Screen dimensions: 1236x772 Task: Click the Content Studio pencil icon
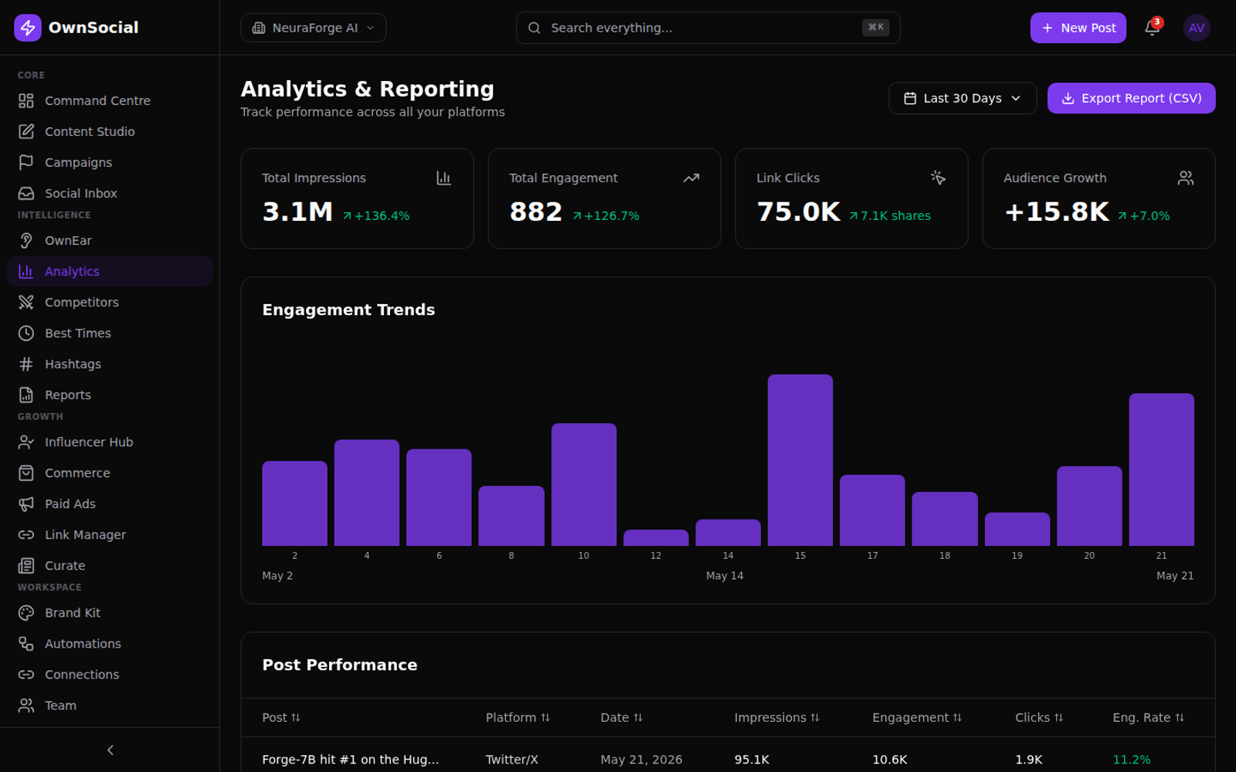pos(26,132)
